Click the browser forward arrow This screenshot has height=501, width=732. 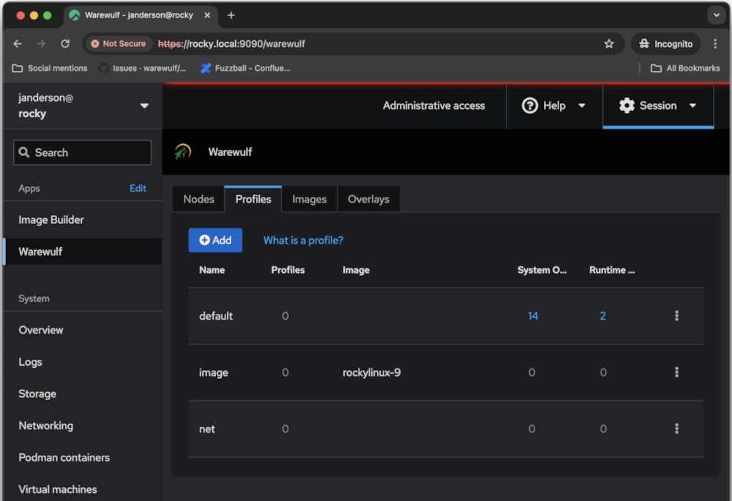click(41, 43)
